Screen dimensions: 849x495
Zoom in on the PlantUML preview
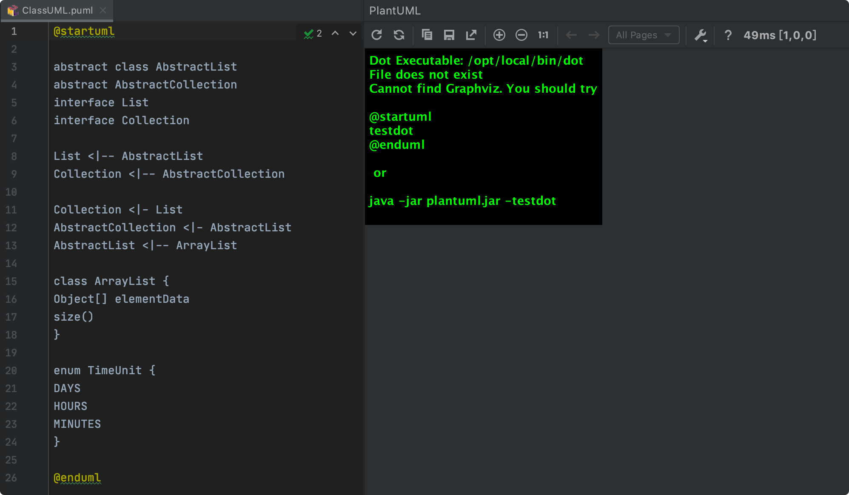pos(499,35)
